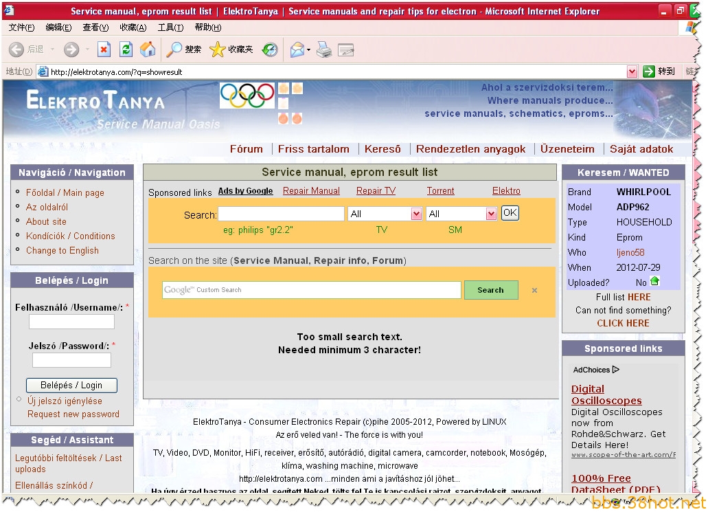Click the green Search button
Viewport: 708px width, 512px height.
coord(490,290)
